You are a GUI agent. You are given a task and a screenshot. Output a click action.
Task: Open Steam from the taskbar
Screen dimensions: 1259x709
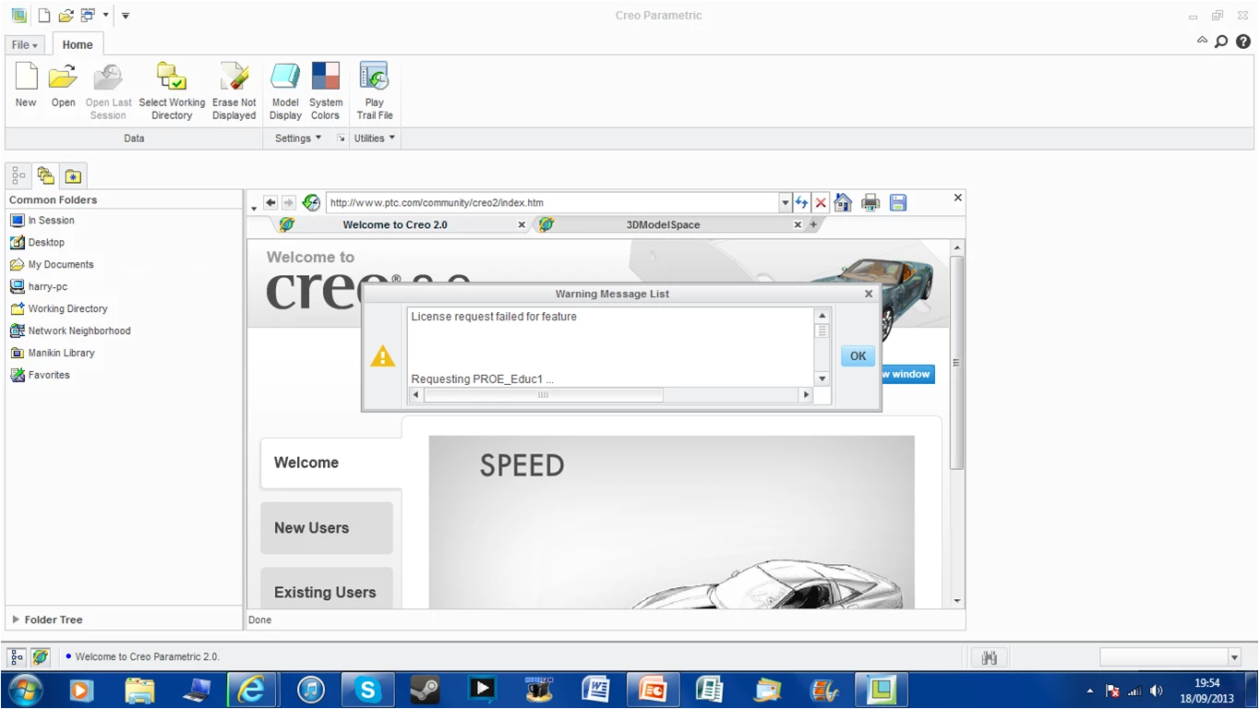[x=425, y=690]
